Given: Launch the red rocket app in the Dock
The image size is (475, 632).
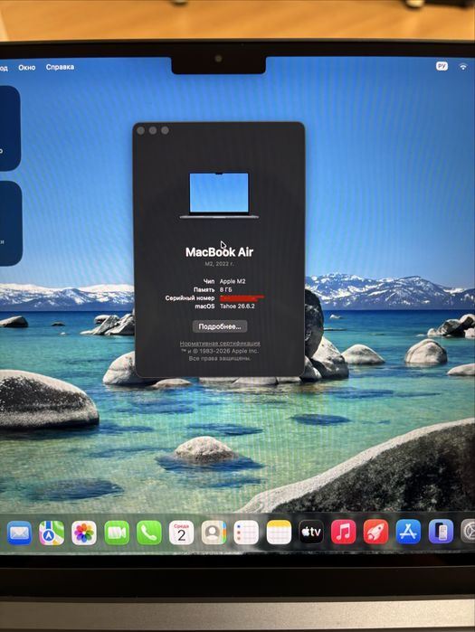Looking at the screenshot, I should tap(375, 532).
